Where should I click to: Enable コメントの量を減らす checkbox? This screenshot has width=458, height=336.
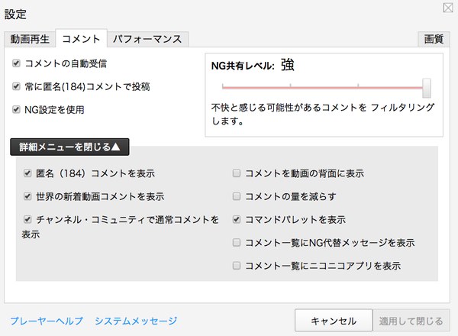(x=237, y=196)
